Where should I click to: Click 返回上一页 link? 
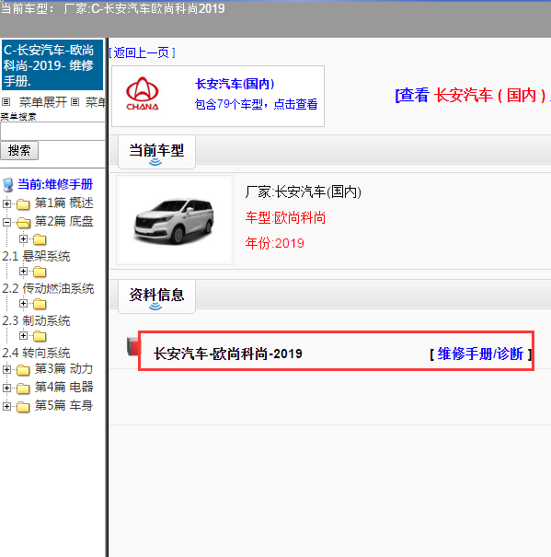(x=142, y=52)
